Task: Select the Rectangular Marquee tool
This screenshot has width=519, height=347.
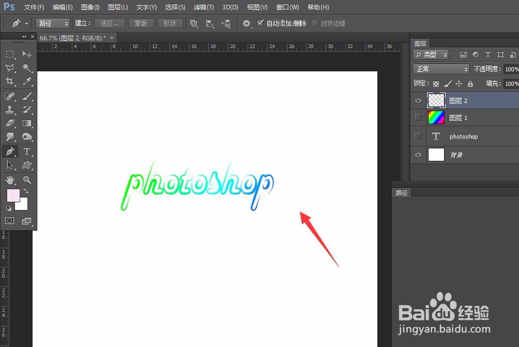Action: 10,54
